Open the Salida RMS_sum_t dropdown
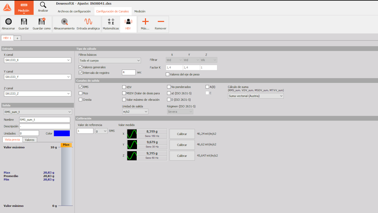 pyautogui.click(x=38, y=112)
